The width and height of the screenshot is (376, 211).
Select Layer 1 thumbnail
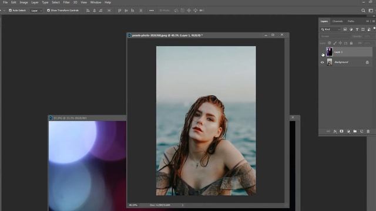(x=330, y=52)
